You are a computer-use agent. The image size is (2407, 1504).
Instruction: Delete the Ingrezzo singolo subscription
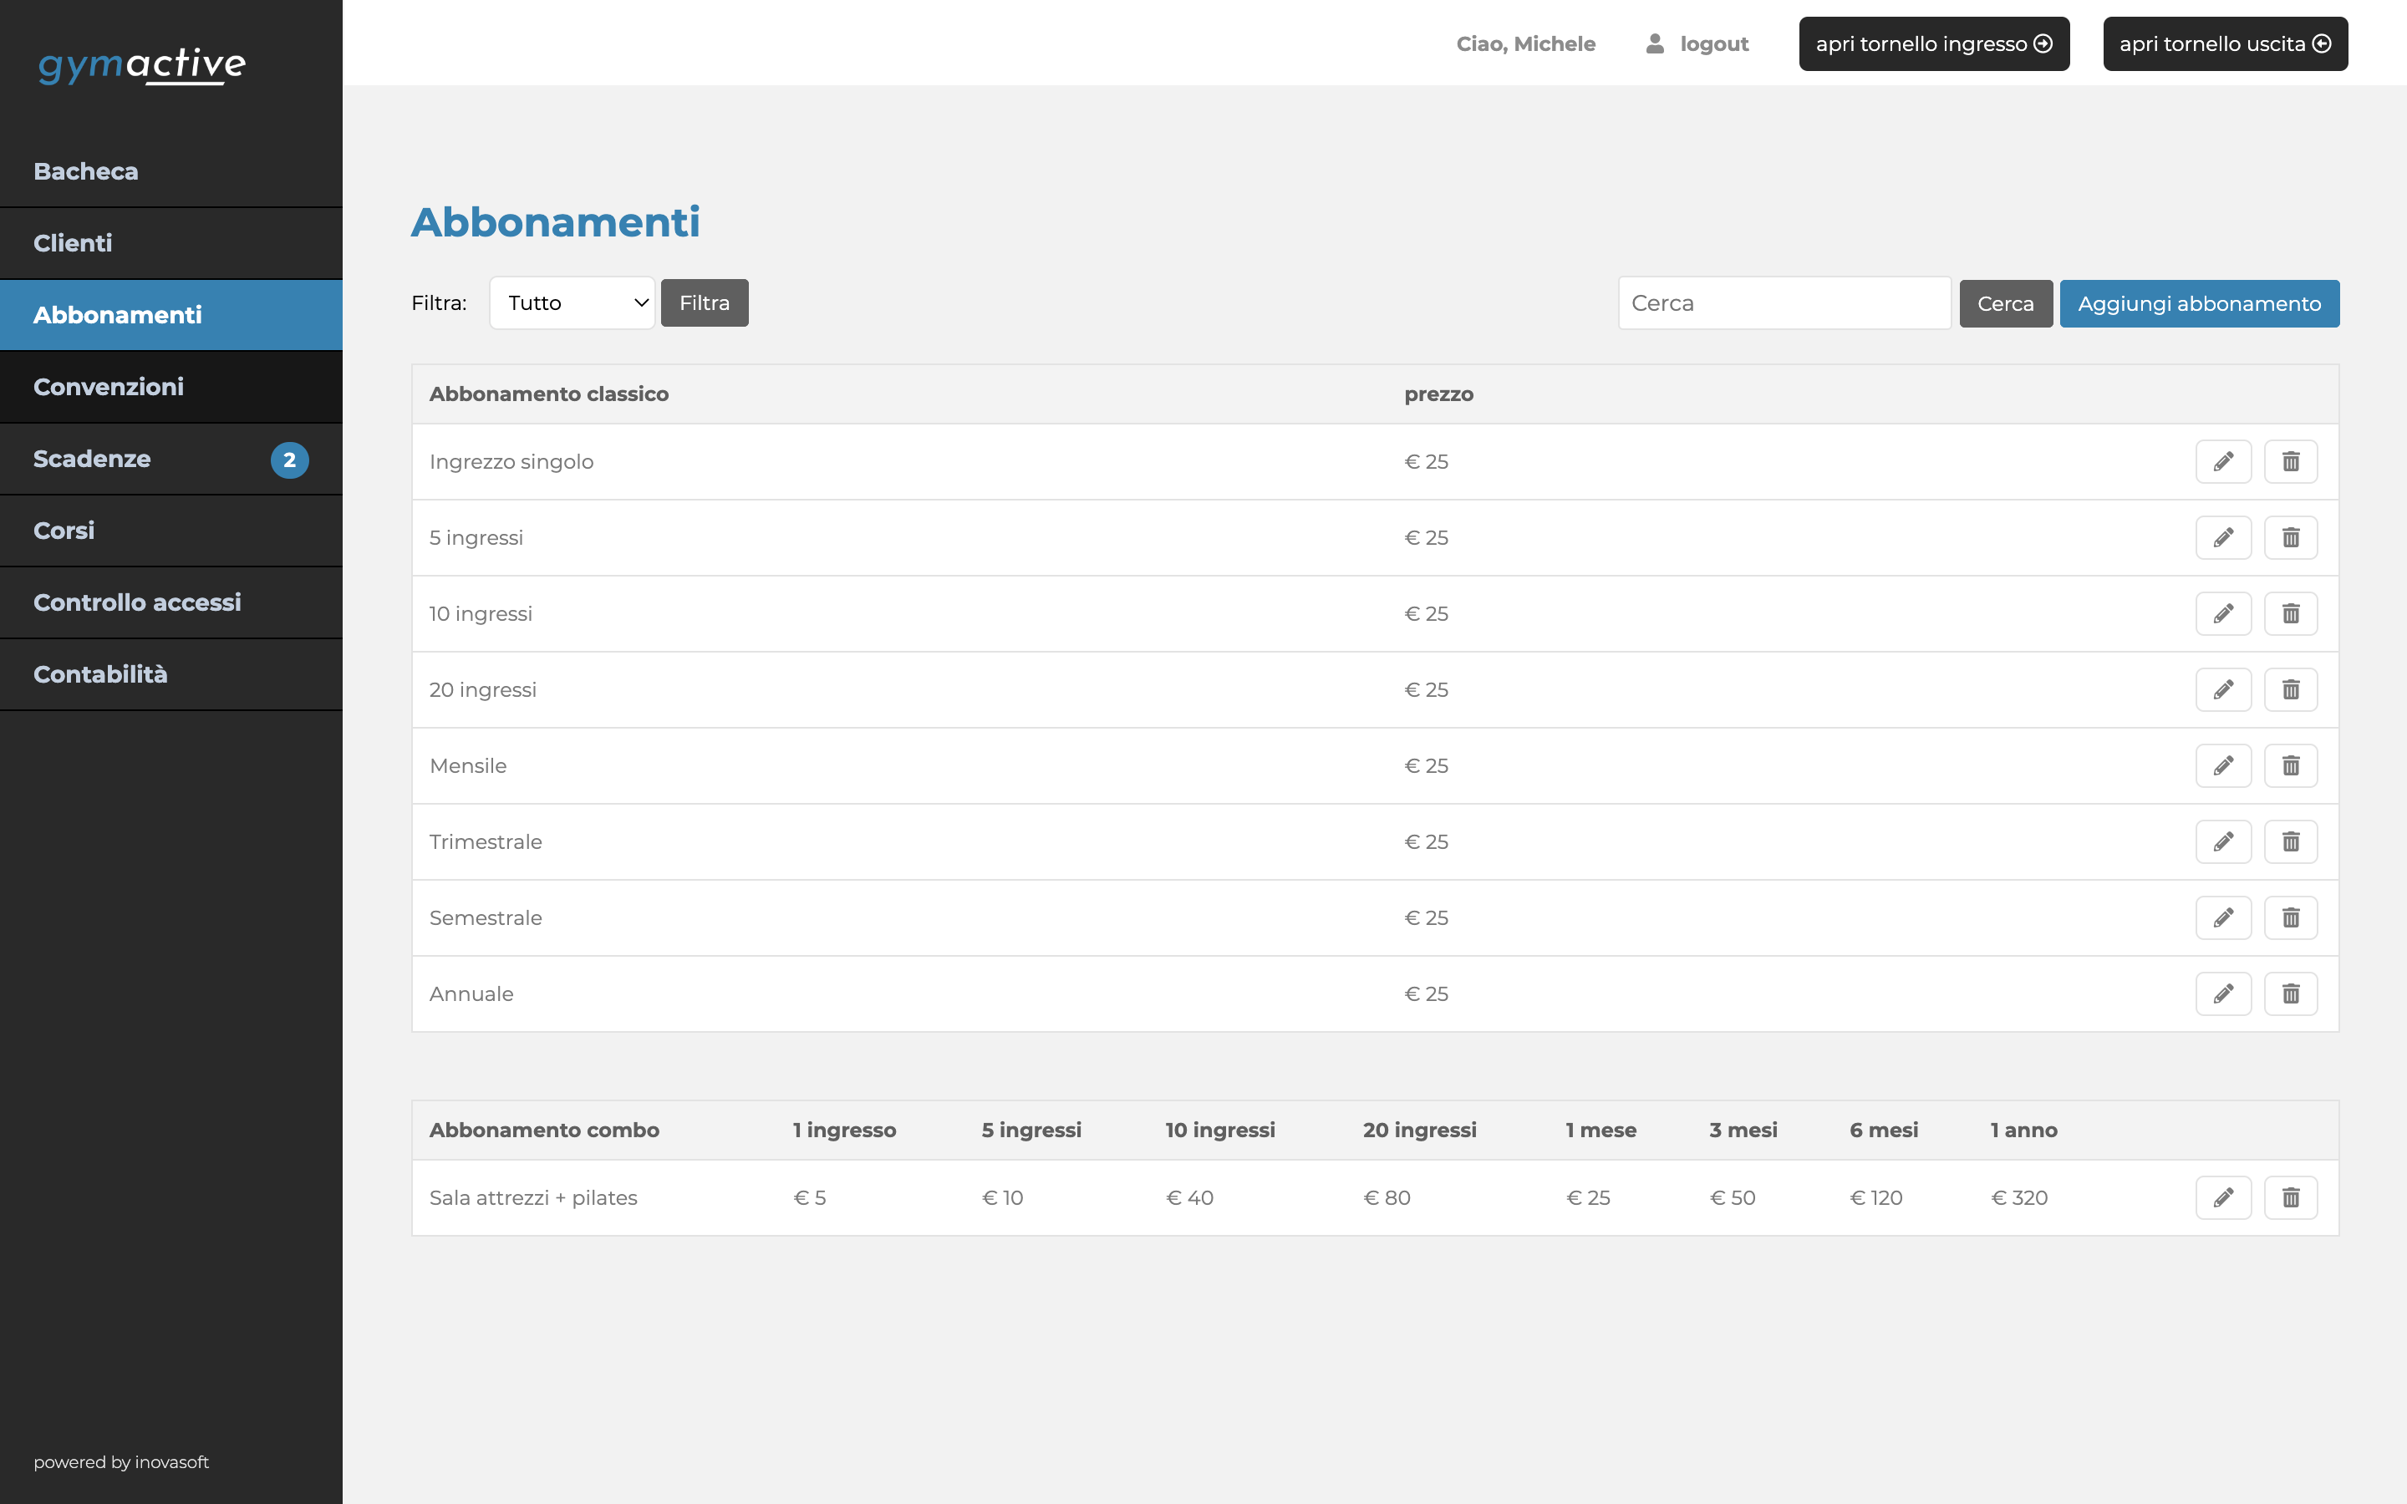pyautogui.click(x=2291, y=461)
